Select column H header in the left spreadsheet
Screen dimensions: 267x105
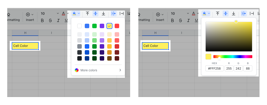pos(25,33)
